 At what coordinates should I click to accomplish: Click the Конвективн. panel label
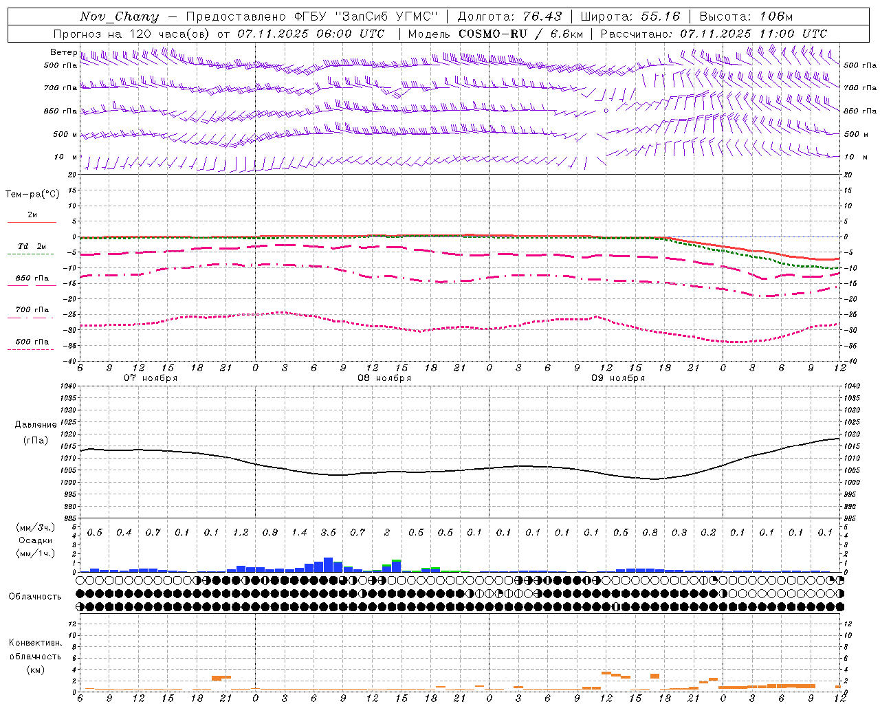coord(35,643)
